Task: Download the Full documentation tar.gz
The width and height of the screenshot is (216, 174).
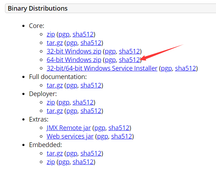Action: pos(55,85)
